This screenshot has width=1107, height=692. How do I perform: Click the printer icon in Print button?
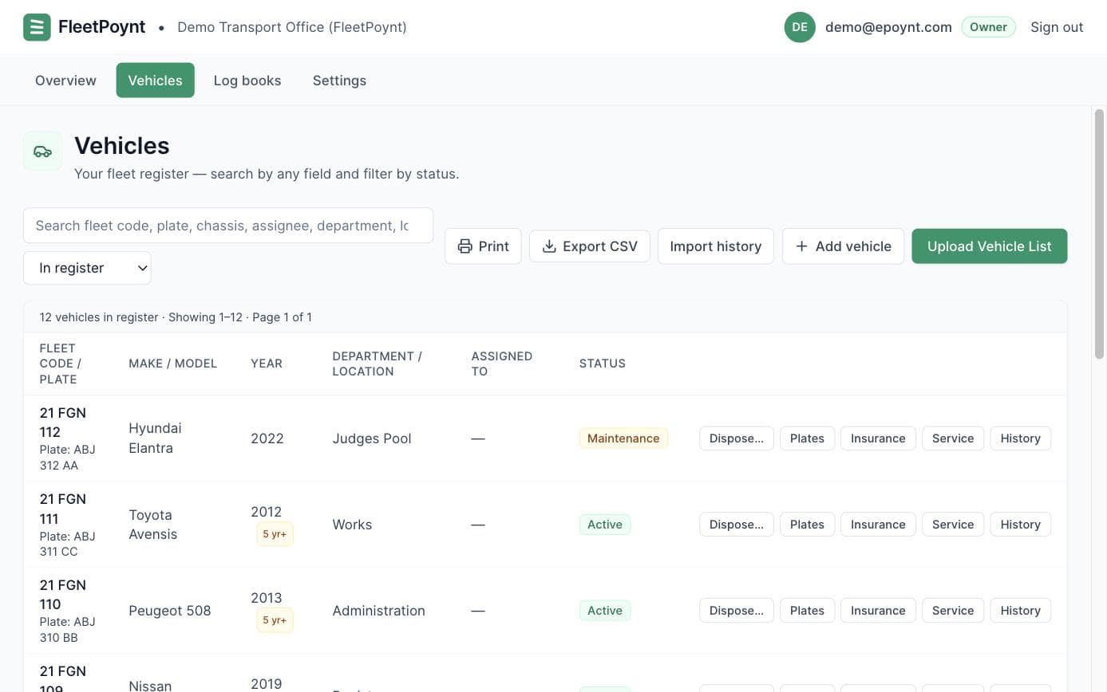pos(465,246)
